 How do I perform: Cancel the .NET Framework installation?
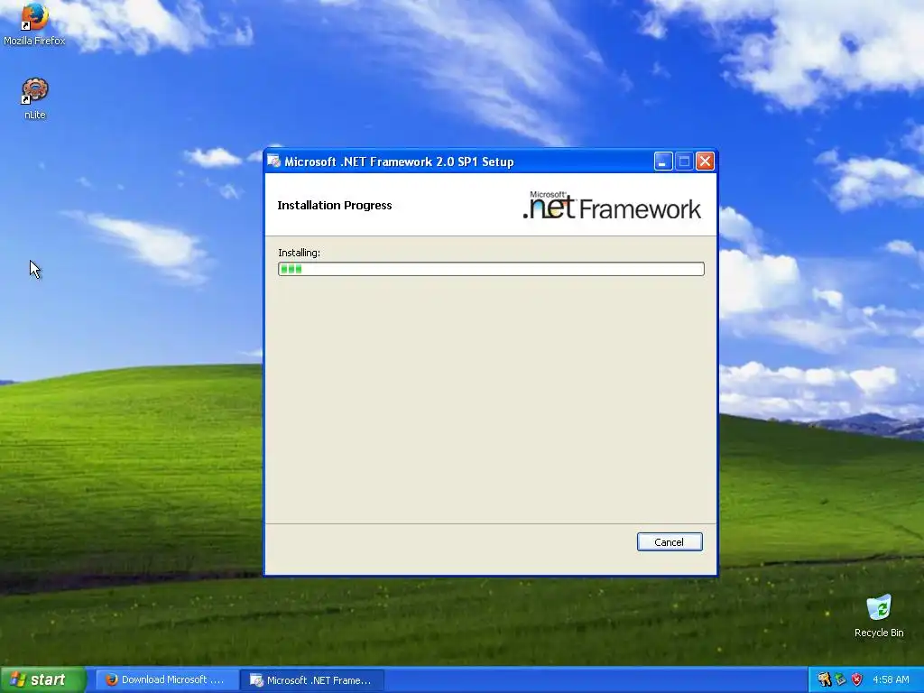coord(670,542)
